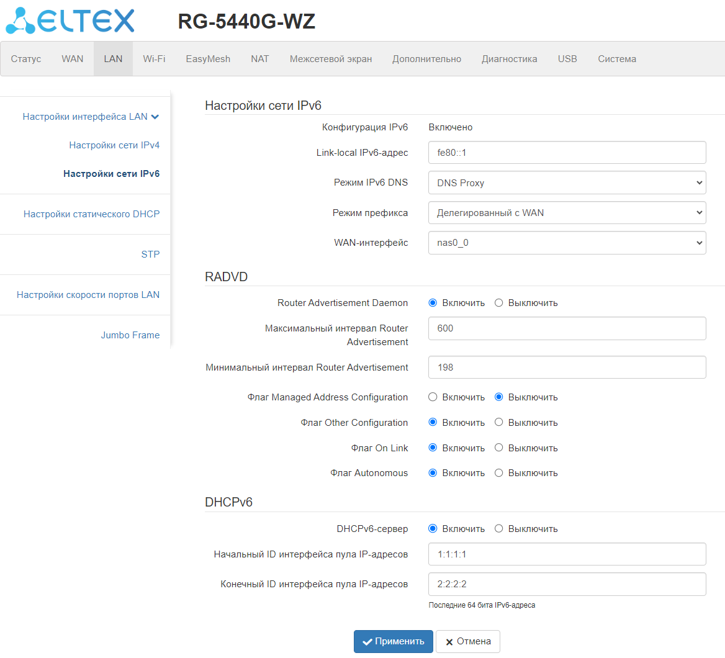Open Настройки статического DHCP in the sidebar
This screenshot has width=725, height=658.
[91, 214]
